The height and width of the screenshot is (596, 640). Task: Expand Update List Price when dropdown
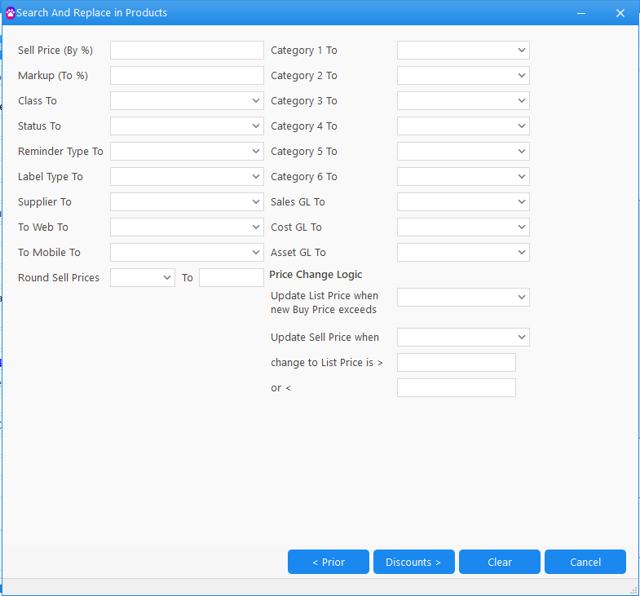click(x=463, y=297)
